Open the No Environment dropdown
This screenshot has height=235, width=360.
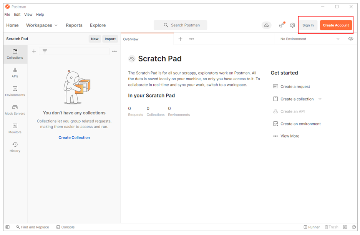(x=310, y=39)
